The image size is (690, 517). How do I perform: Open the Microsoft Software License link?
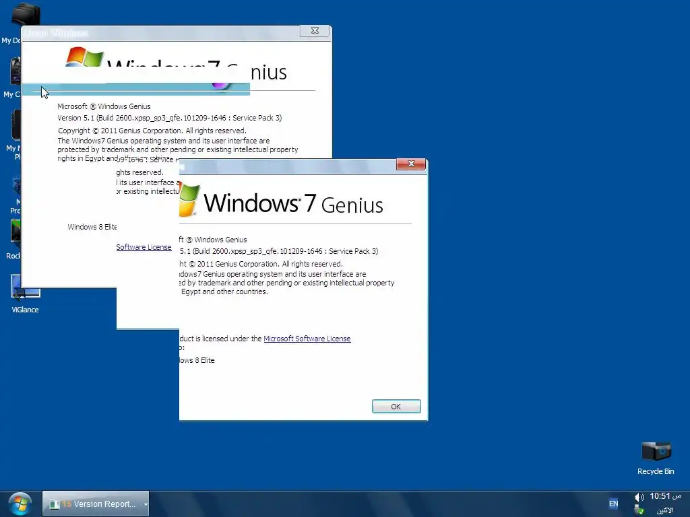pos(307,339)
